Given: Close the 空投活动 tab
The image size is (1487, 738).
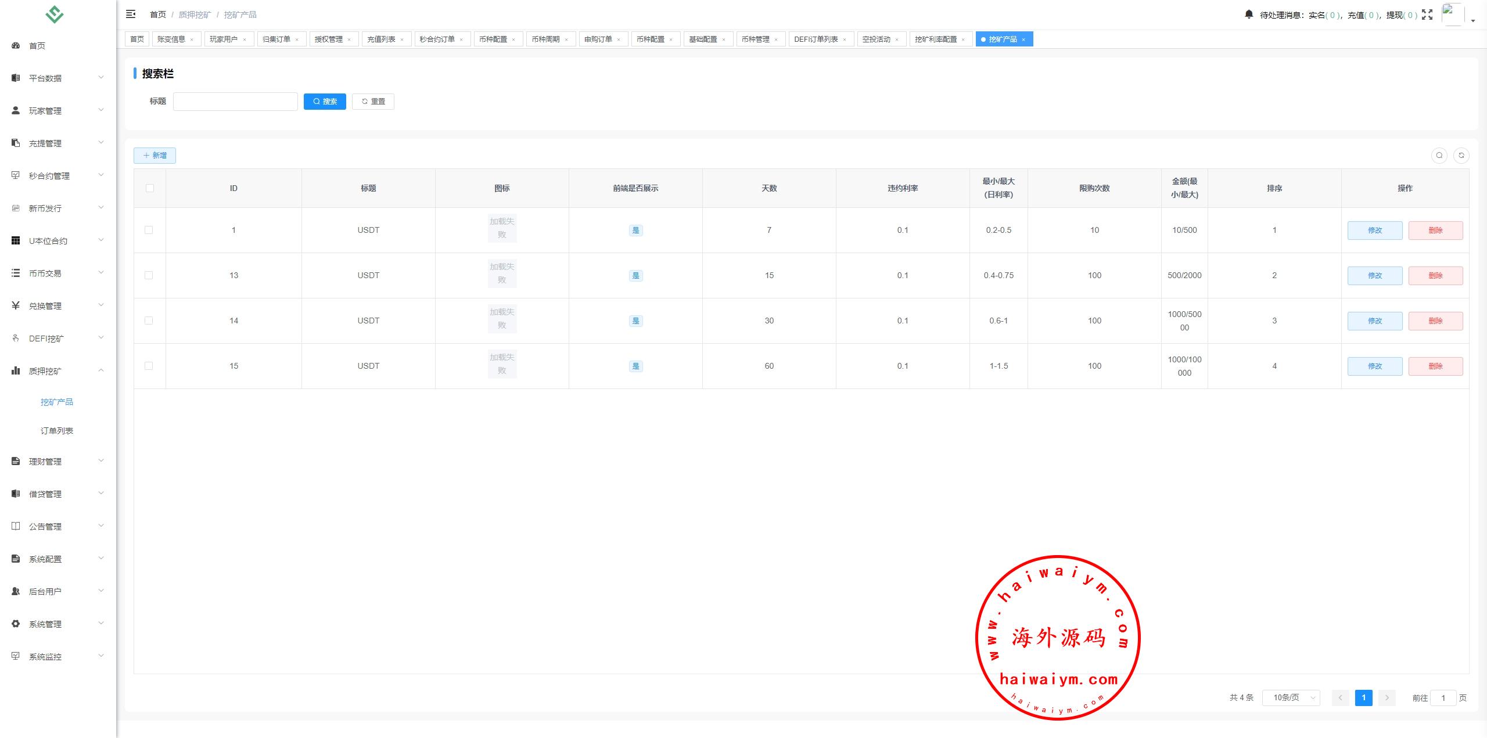Looking at the screenshot, I should [x=897, y=39].
